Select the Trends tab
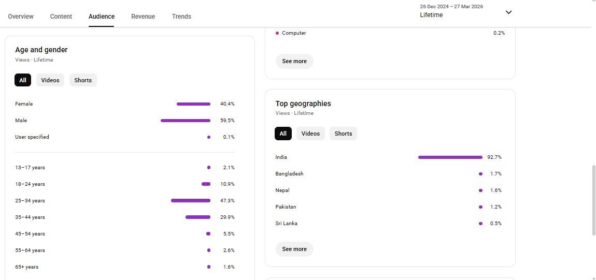The image size is (596, 280). [181, 17]
